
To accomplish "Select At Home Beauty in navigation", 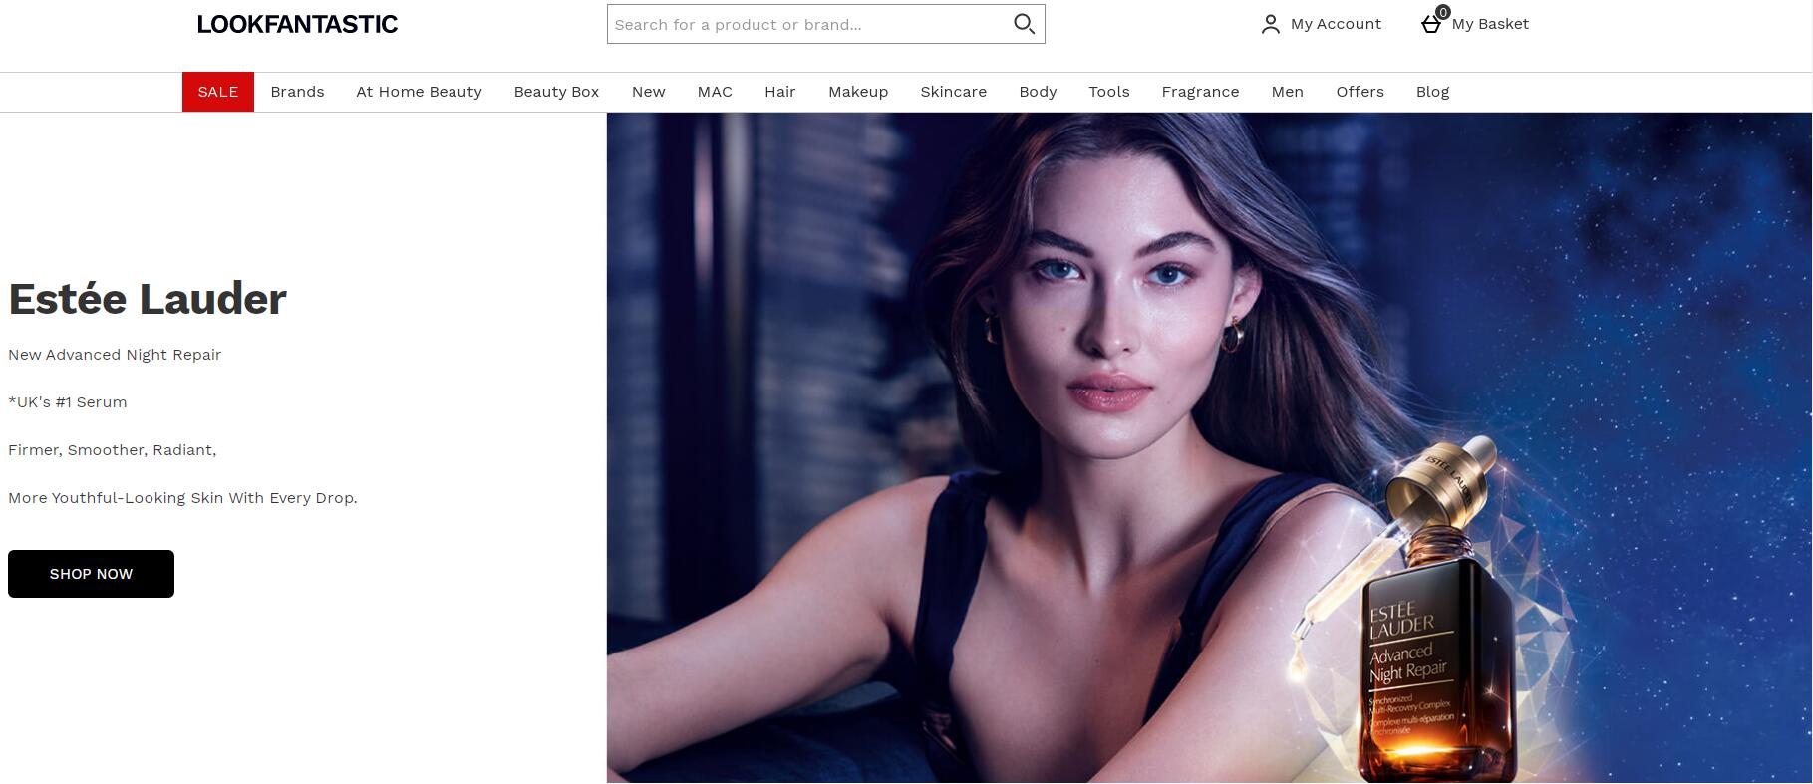I will tap(419, 92).
